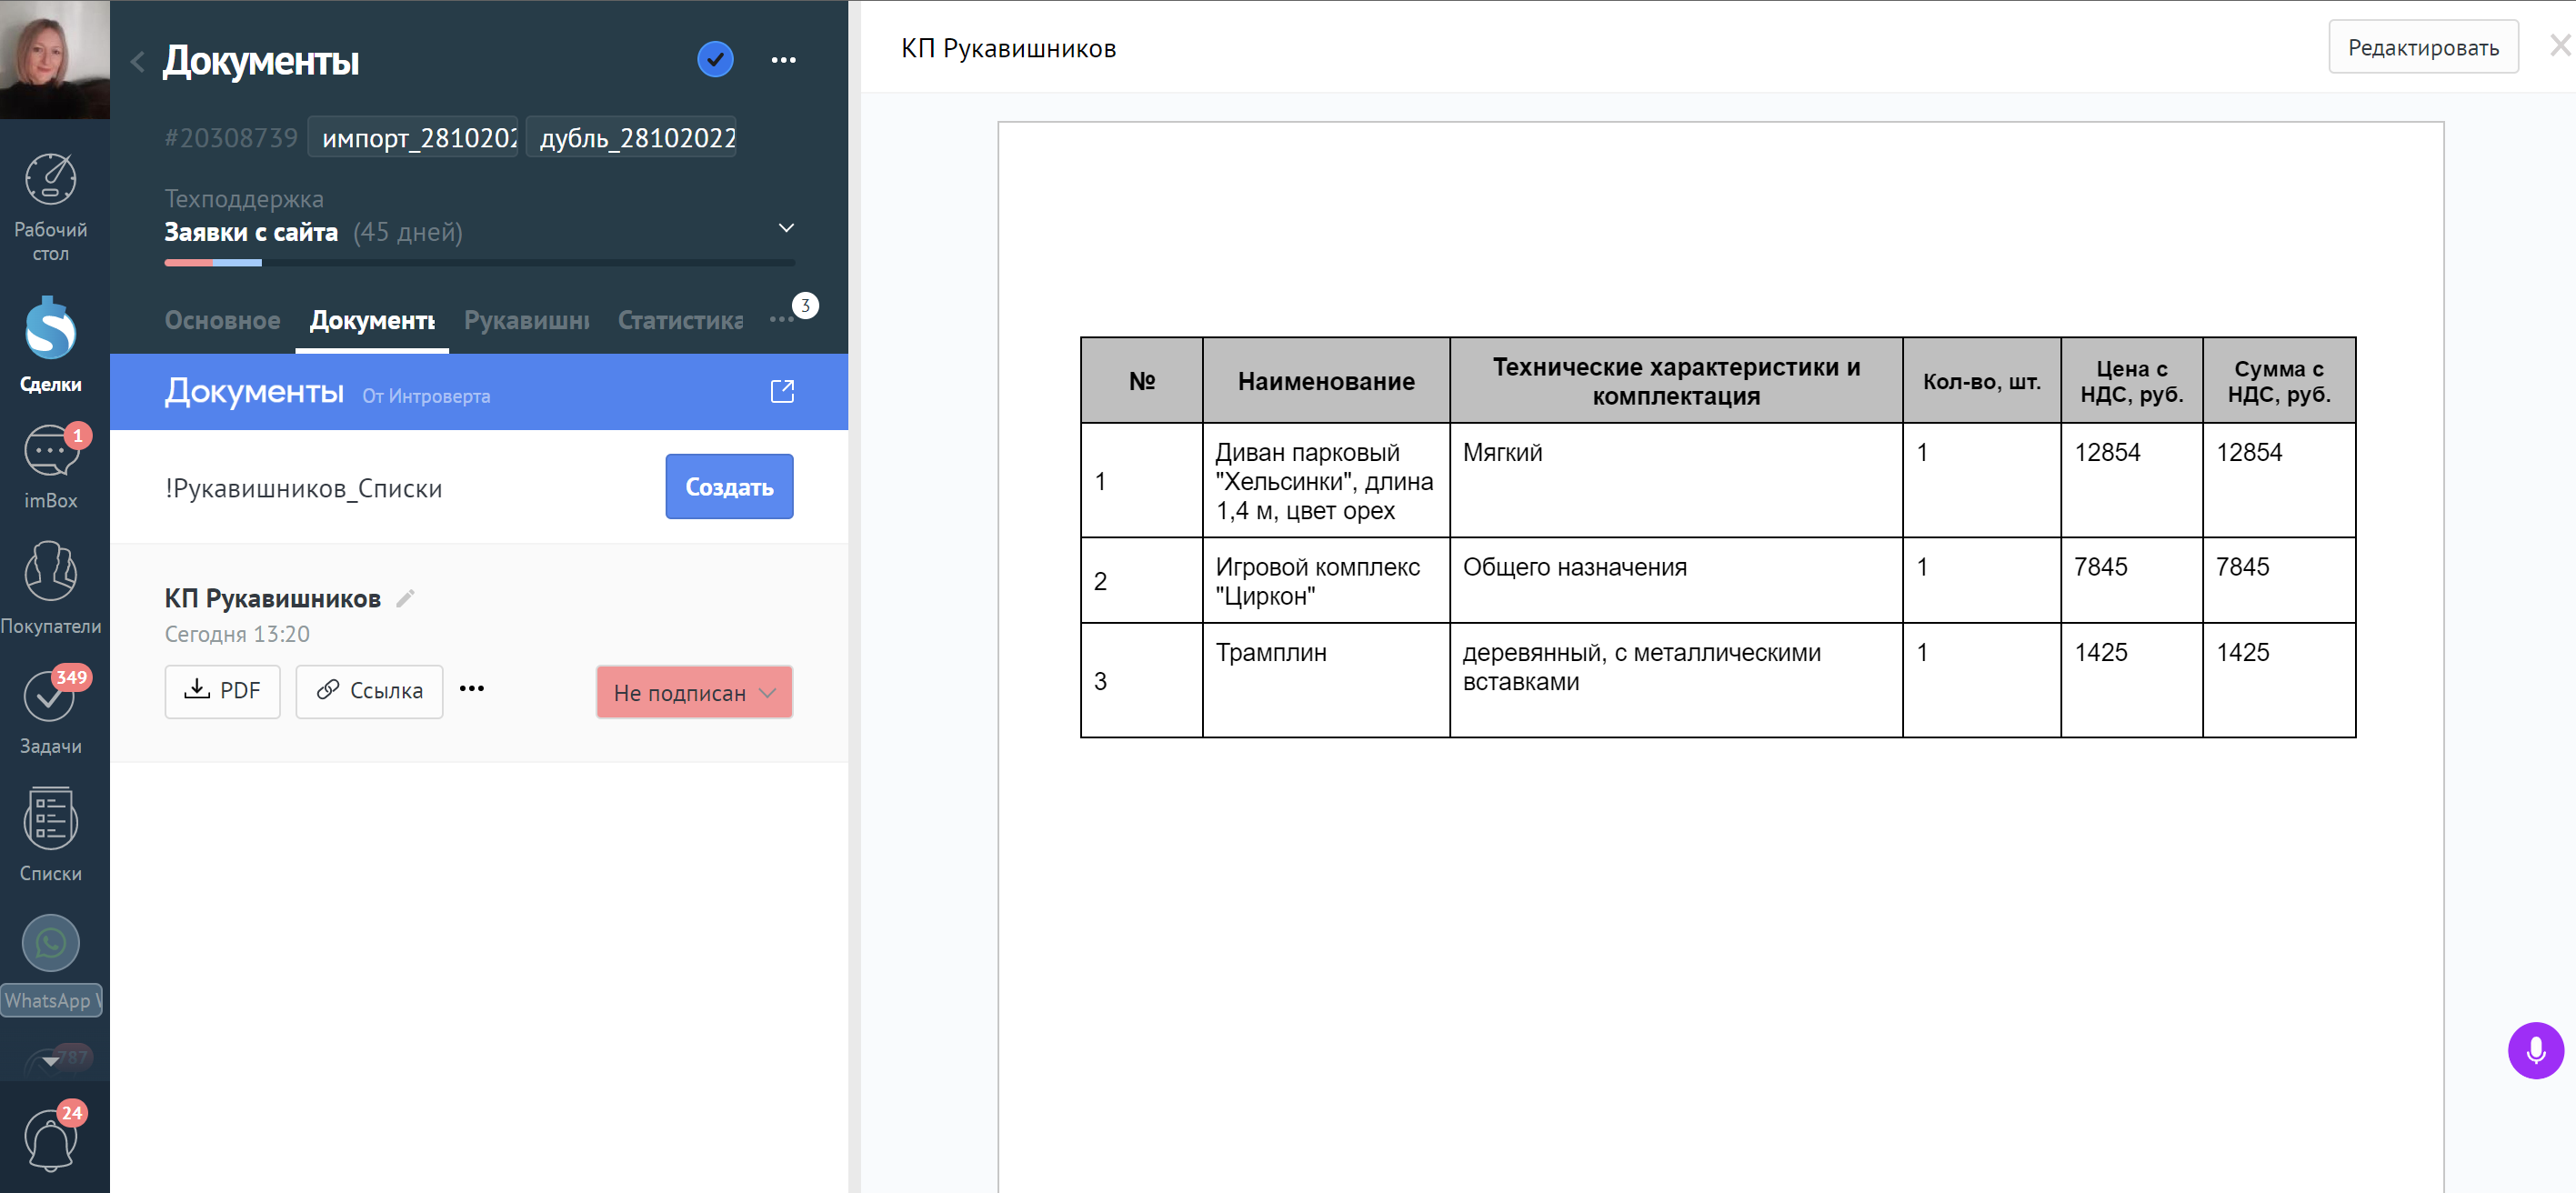
Task: Open Документы widget in new window
Action: click(782, 391)
